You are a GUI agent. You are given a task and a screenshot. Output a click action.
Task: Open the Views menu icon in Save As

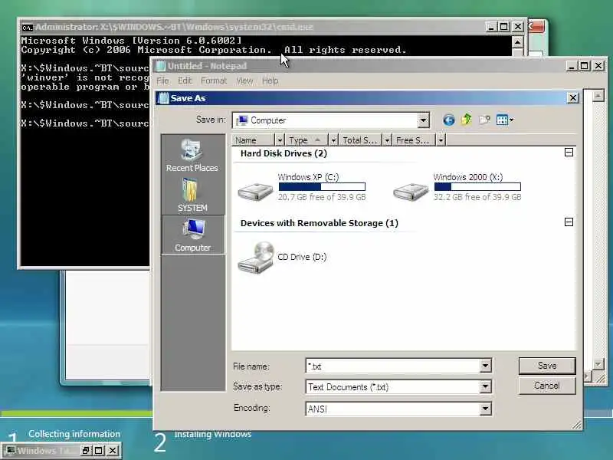click(504, 120)
